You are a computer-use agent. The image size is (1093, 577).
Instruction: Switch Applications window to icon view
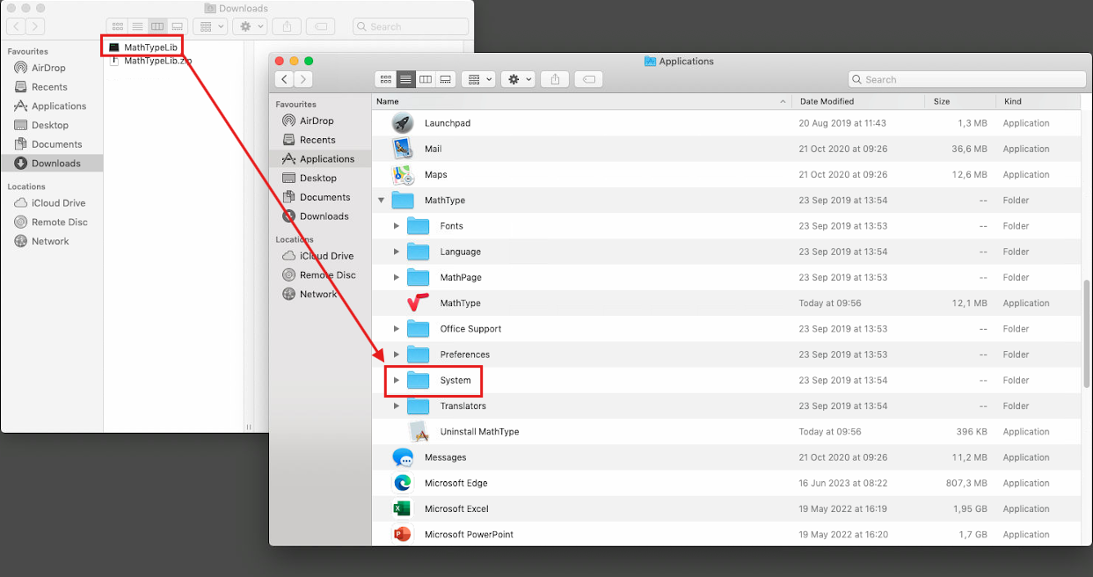coord(385,79)
